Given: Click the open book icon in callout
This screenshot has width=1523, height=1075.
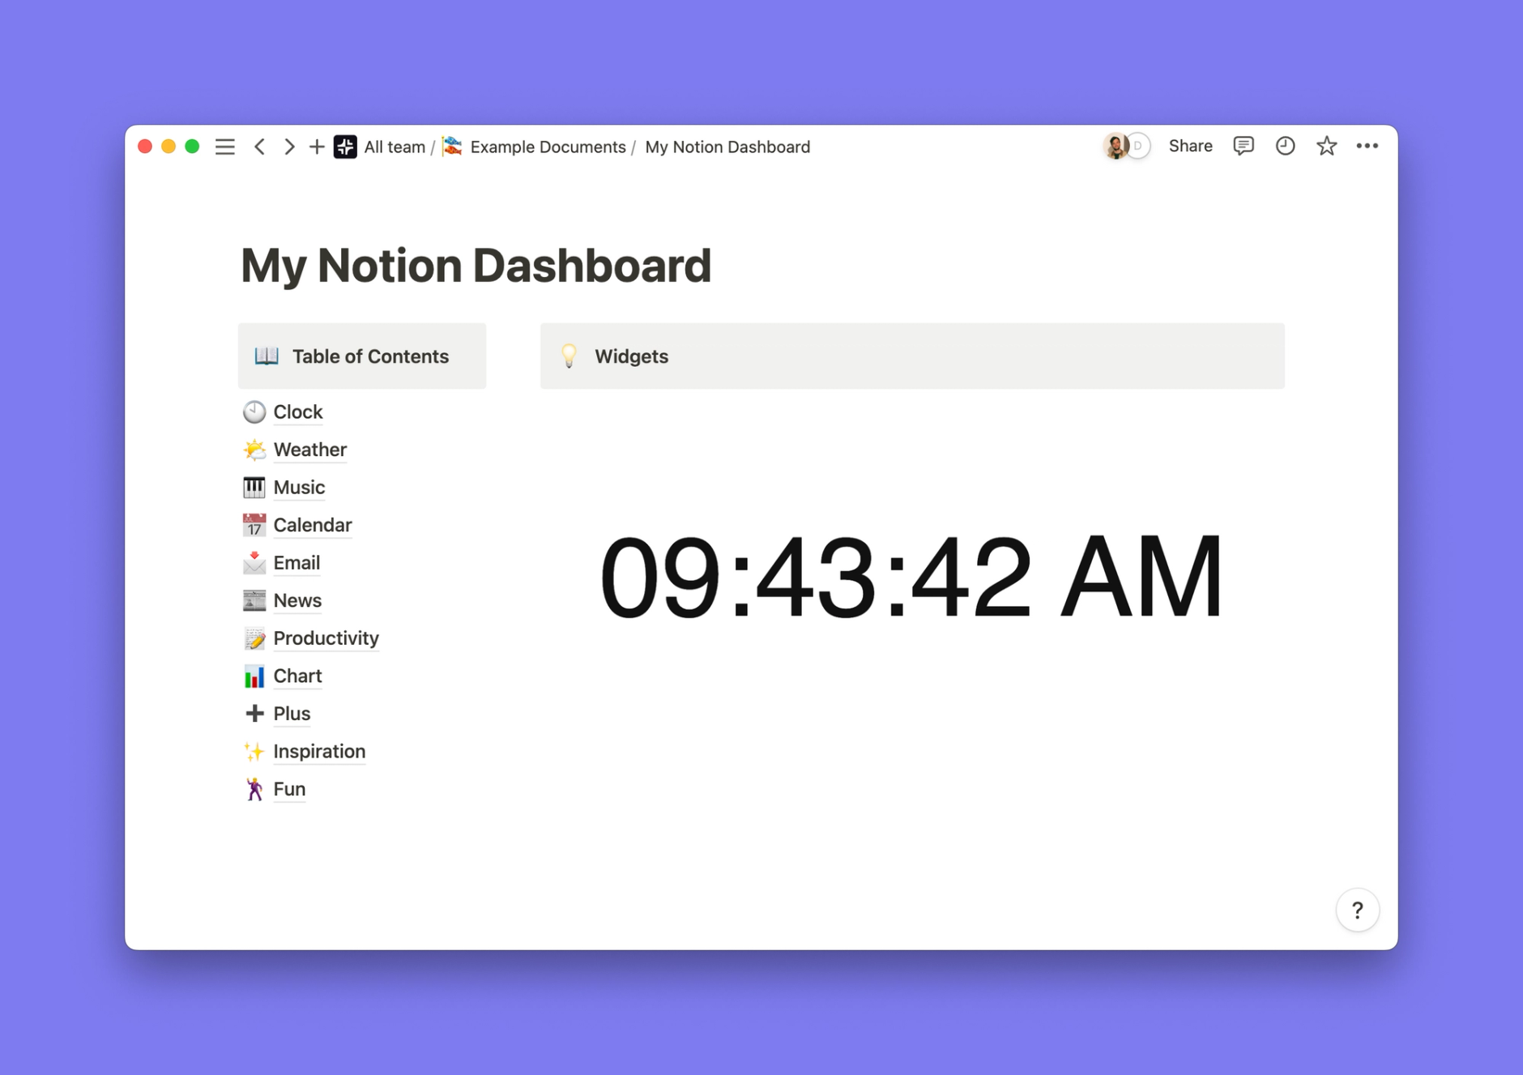Looking at the screenshot, I should [267, 356].
